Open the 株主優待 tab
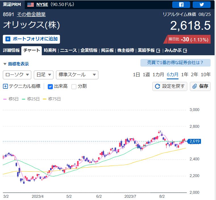 coord(126,50)
